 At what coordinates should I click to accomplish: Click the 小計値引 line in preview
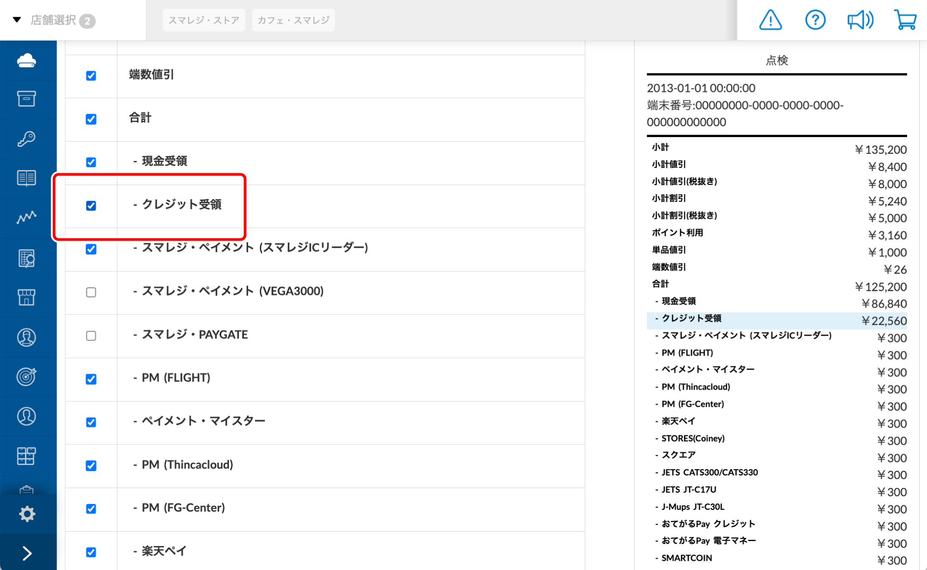point(777,166)
